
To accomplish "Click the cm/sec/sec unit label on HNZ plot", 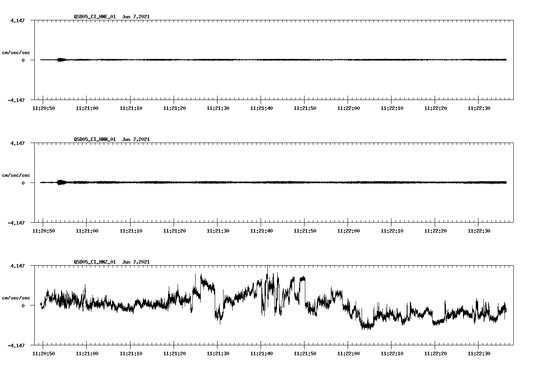I will [x=16, y=298].
